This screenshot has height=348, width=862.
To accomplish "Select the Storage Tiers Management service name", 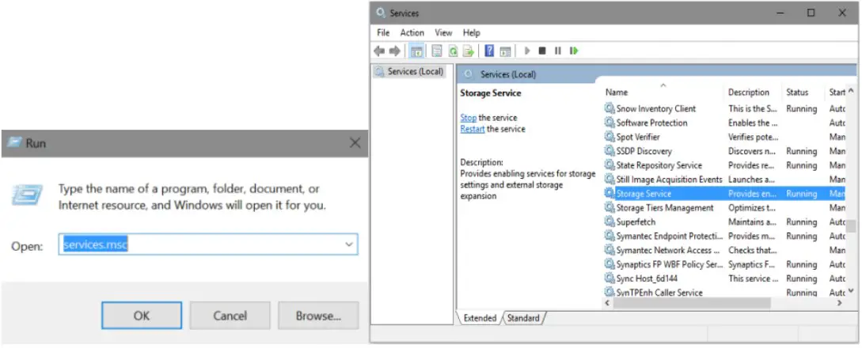I will (x=665, y=208).
